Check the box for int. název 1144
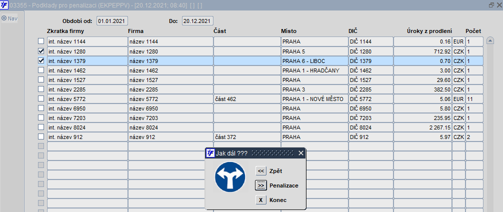Image resolution: width=503 pixels, height=212 pixels. (x=41, y=41)
